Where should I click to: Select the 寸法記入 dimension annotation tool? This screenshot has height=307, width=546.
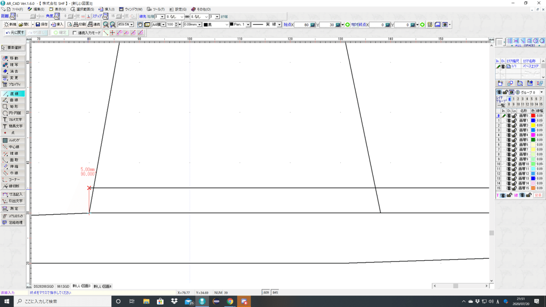pos(14,193)
